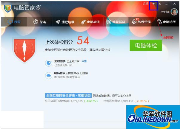Click the user avatar picture

click(174, 12)
